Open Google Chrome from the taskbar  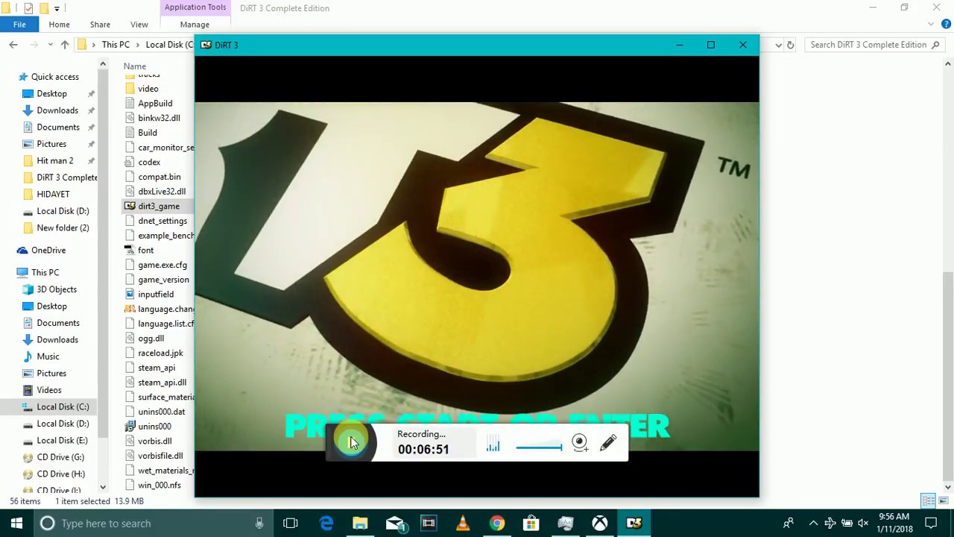(x=497, y=524)
